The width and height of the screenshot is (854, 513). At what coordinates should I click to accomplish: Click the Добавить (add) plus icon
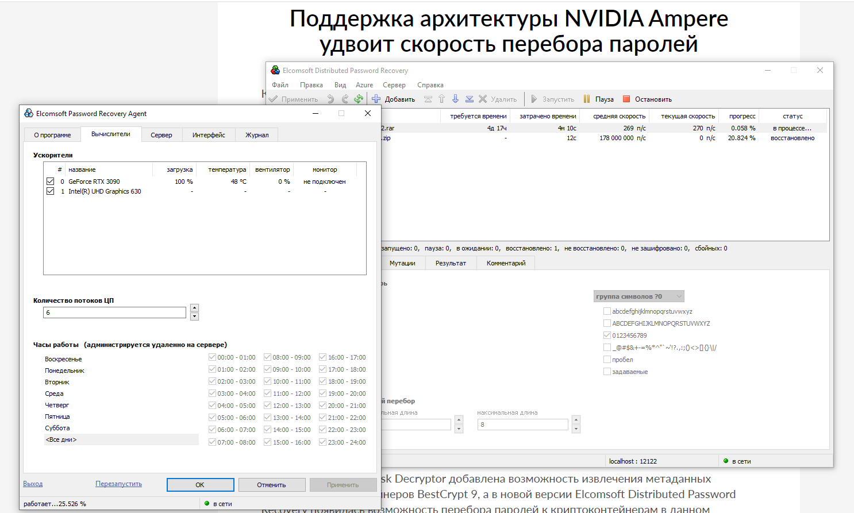pos(376,99)
